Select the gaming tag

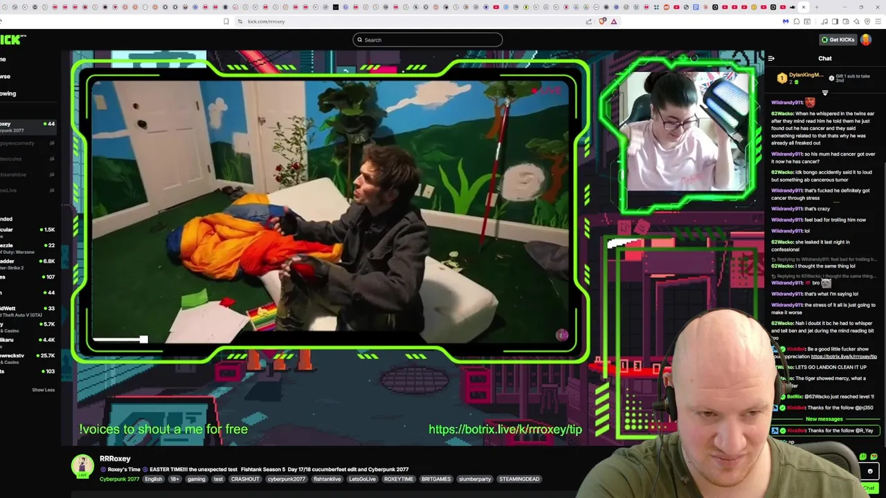[x=196, y=479]
